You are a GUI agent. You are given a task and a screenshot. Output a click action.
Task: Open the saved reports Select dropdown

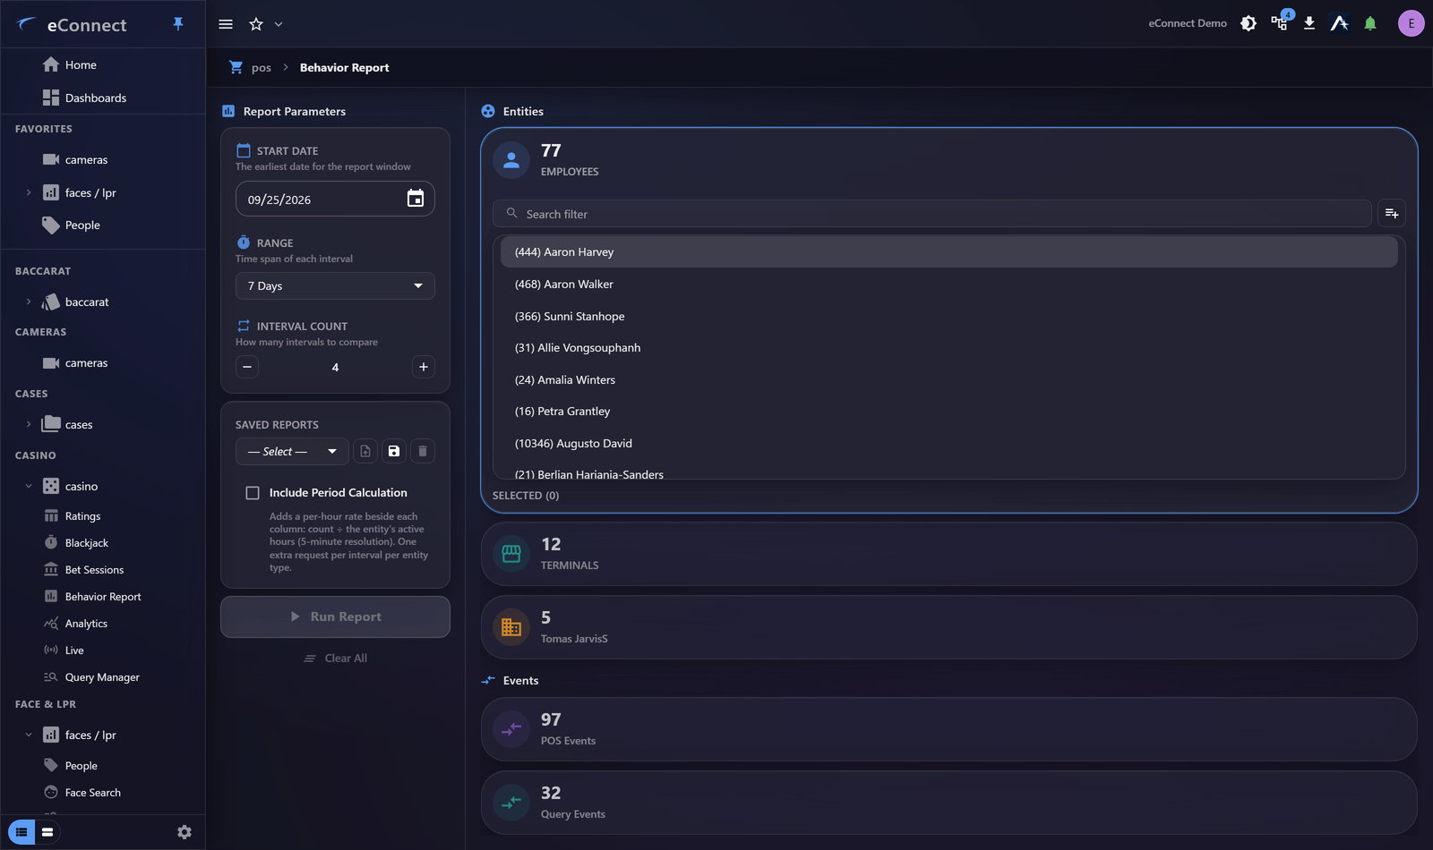[x=292, y=451]
